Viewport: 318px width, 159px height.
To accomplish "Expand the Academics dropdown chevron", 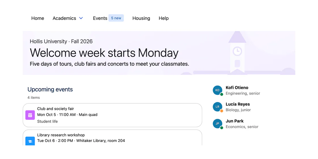I will [x=81, y=18].
